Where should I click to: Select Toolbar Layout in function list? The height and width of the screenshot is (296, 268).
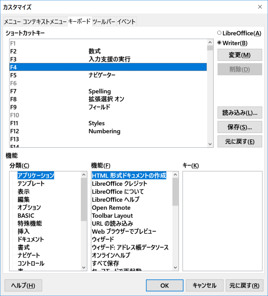(112, 216)
